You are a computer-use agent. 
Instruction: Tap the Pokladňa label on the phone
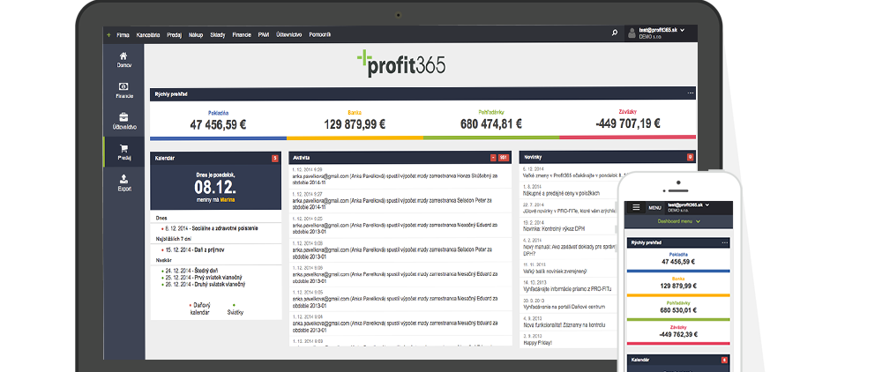click(x=678, y=255)
